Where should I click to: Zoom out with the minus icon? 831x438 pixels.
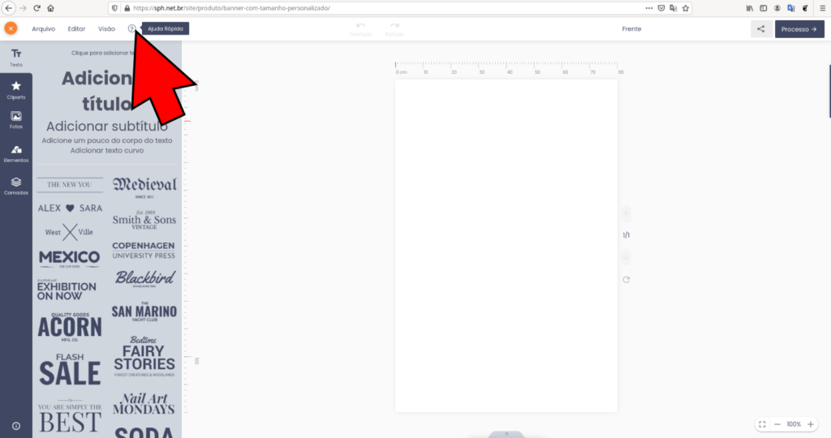pos(777,424)
